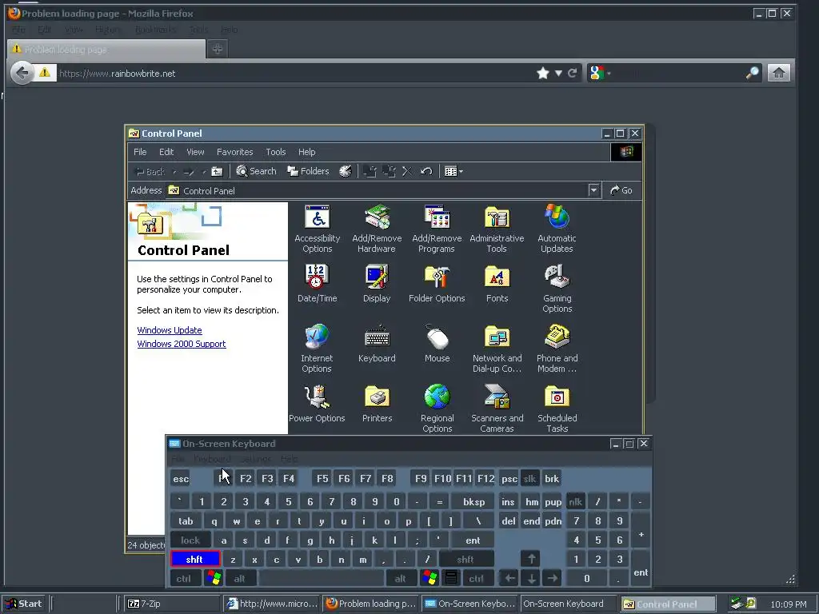Open Tools menu in Control Panel
Viewport: 819px width, 614px height.
276,152
